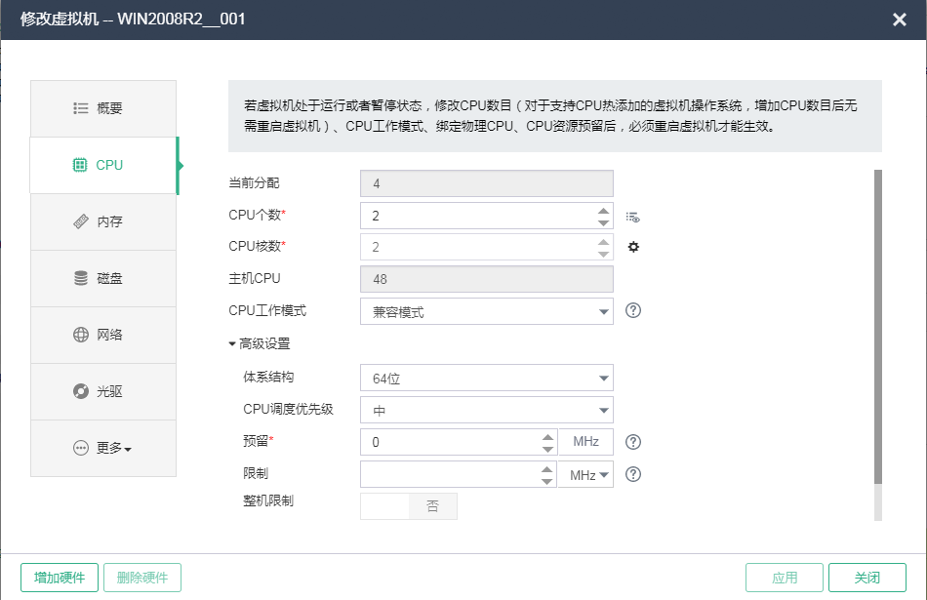This screenshot has height=600, width=927.
Task: Collapse the 高级设置 section
Action: pyautogui.click(x=260, y=343)
